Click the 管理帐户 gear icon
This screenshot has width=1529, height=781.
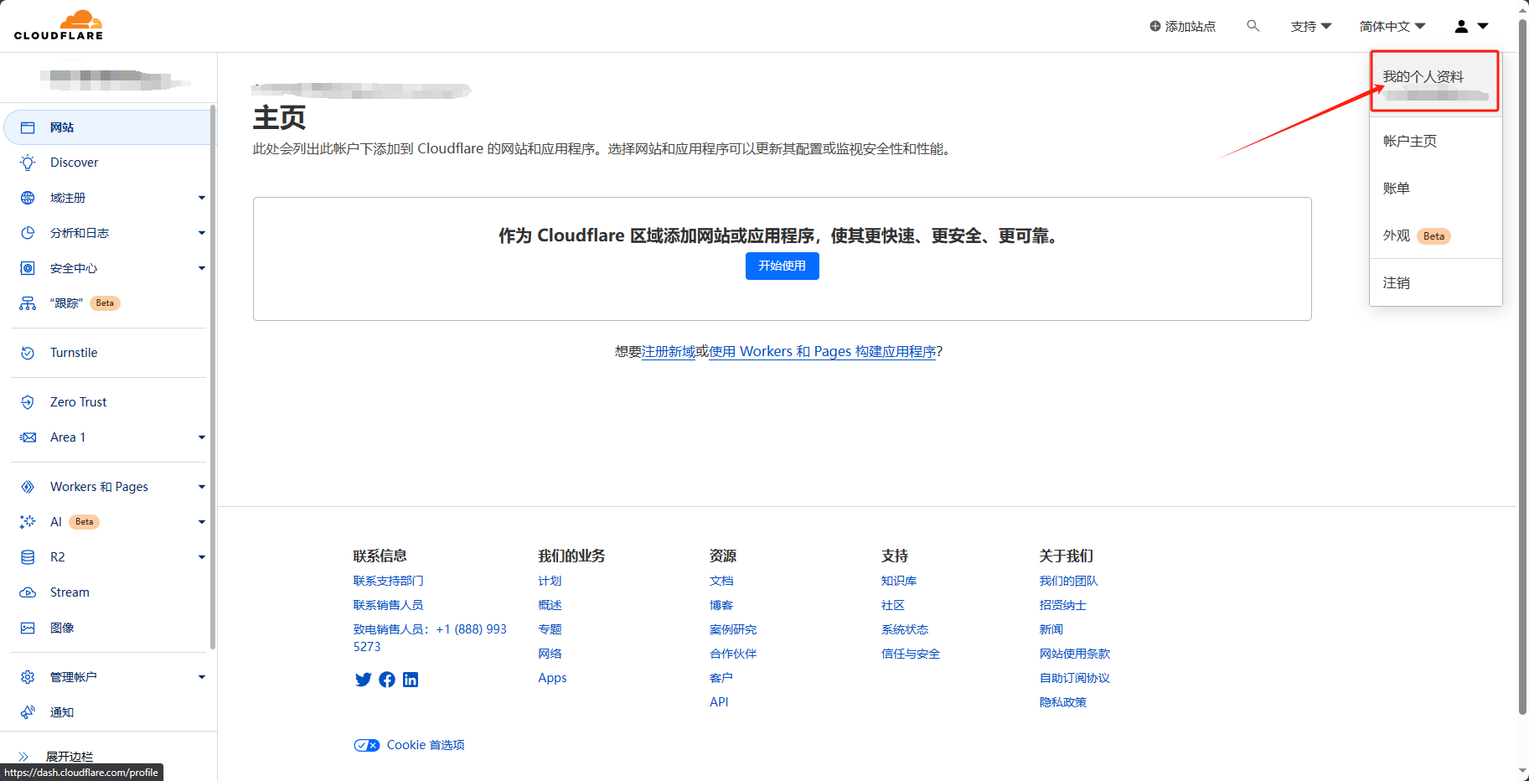click(x=28, y=677)
